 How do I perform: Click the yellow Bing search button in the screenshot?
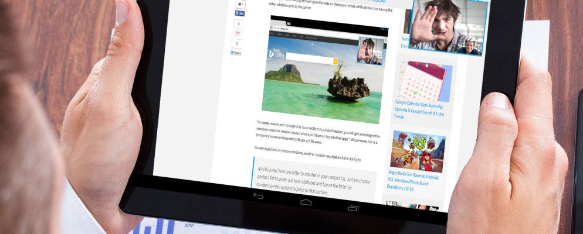pyautogui.click(x=335, y=61)
